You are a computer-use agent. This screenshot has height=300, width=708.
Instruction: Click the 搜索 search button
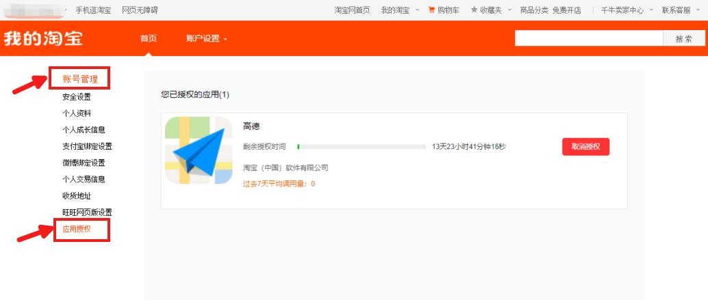tap(684, 39)
